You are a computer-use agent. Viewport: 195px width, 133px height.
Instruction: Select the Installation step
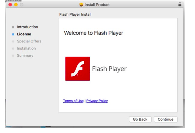point(26,48)
